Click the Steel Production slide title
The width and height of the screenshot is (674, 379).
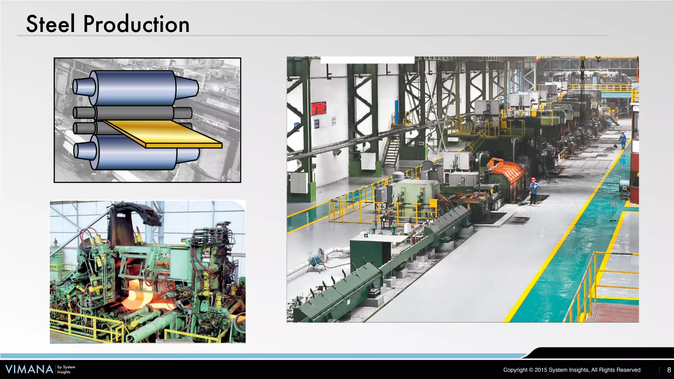(x=108, y=24)
